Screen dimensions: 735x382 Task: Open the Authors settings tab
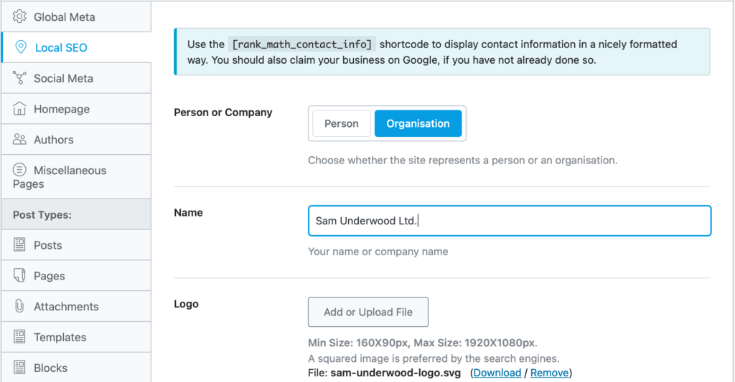point(76,140)
